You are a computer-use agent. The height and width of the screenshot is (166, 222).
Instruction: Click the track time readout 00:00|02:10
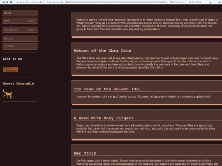pos(195,2)
